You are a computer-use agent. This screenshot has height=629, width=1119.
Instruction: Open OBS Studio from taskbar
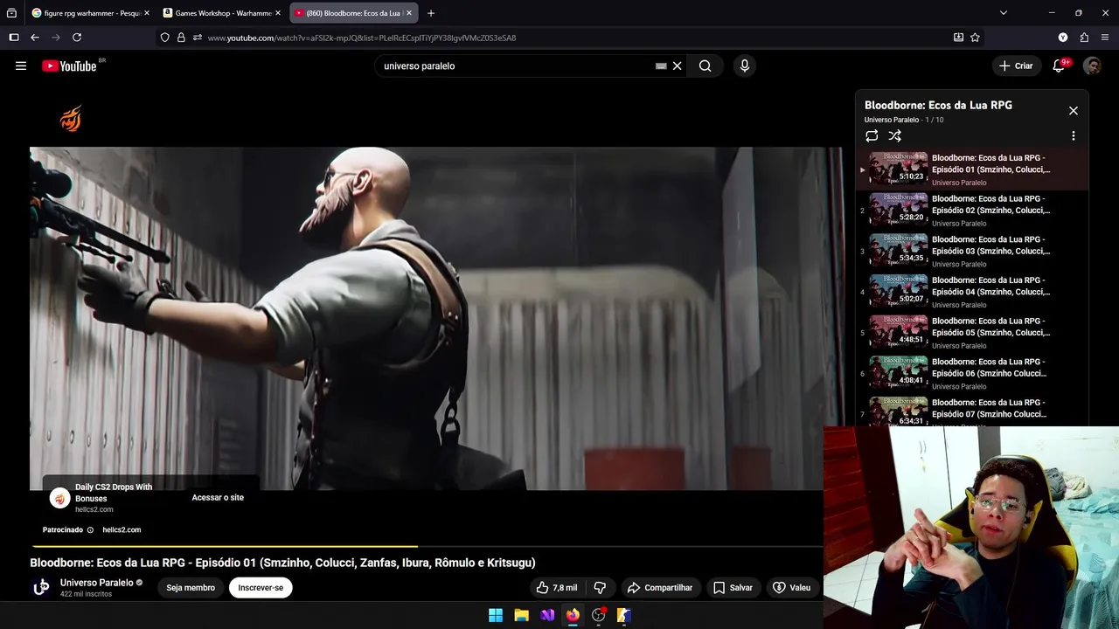(598, 615)
